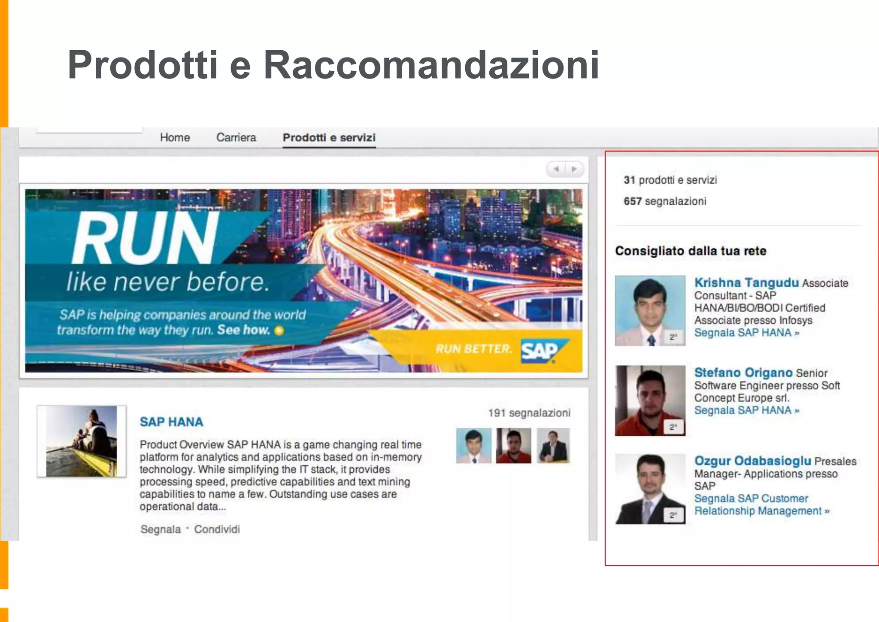Click the Condividi link
Image resolution: width=879 pixels, height=622 pixels.
click(x=217, y=529)
